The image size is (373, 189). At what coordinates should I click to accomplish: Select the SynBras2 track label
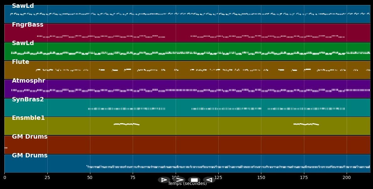[28, 100]
